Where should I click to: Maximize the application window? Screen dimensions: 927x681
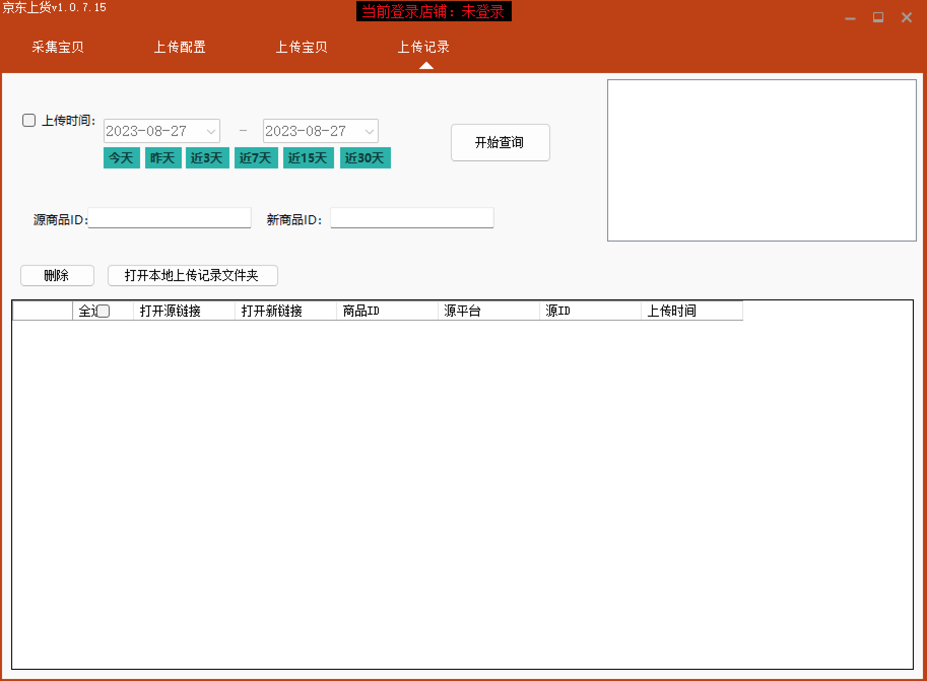pyautogui.click(x=878, y=18)
